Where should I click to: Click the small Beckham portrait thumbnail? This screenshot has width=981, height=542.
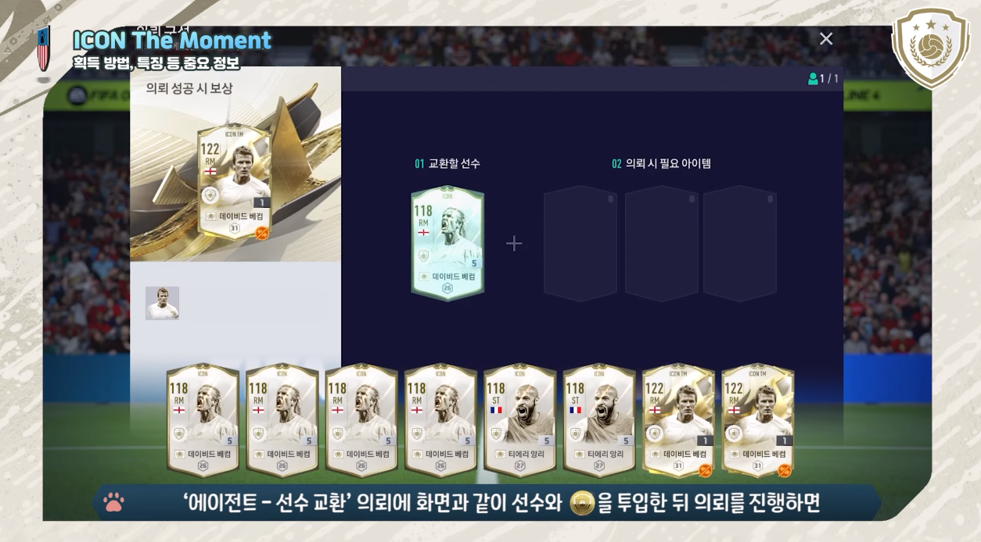point(162,303)
